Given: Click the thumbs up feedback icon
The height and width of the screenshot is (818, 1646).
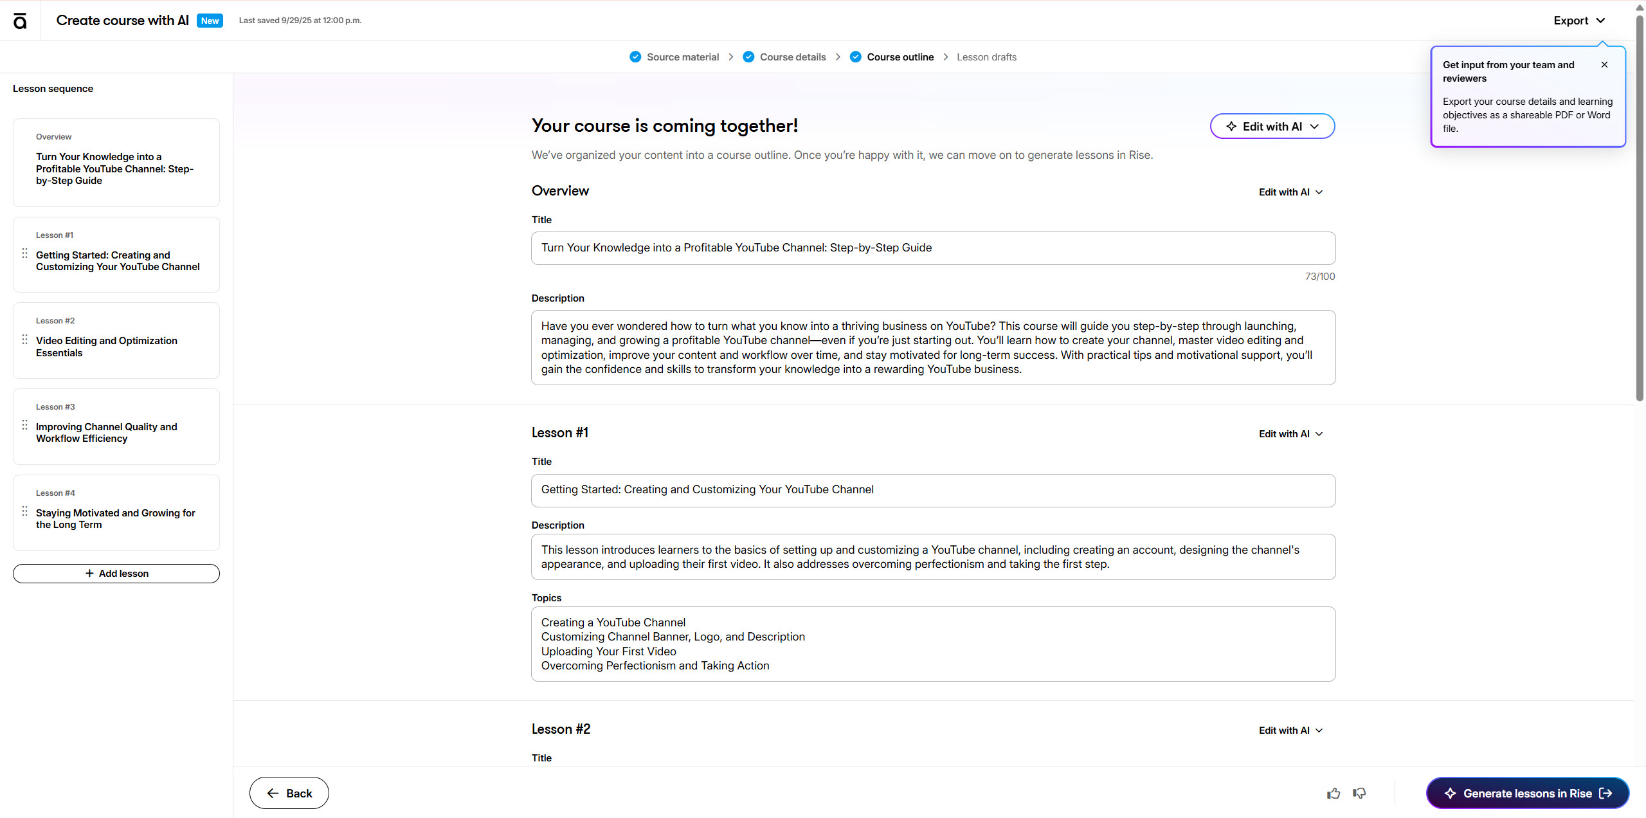Looking at the screenshot, I should pyautogui.click(x=1334, y=793).
